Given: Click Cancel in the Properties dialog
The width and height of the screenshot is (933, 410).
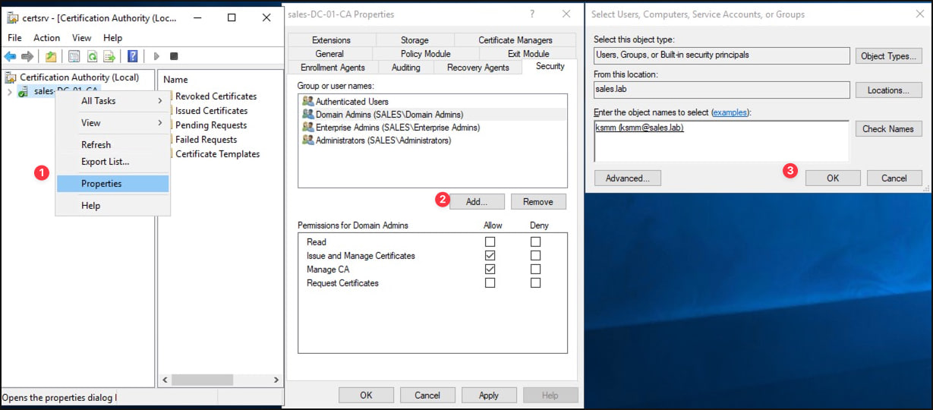Looking at the screenshot, I should pyautogui.click(x=427, y=395).
